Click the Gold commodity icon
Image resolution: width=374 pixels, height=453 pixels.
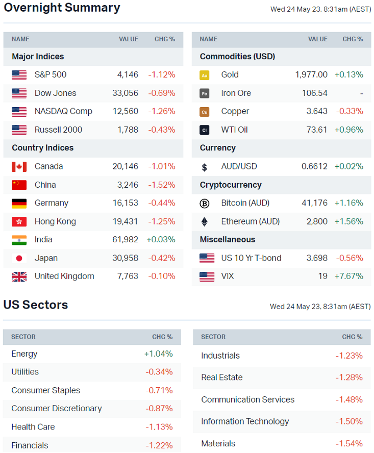coord(205,75)
